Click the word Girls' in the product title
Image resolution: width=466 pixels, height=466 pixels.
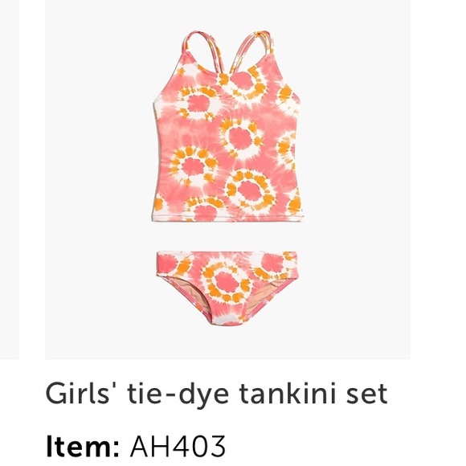pyautogui.click(x=80, y=393)
